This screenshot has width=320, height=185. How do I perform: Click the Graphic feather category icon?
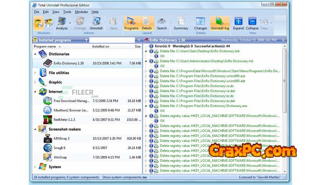tap(42, 82)
